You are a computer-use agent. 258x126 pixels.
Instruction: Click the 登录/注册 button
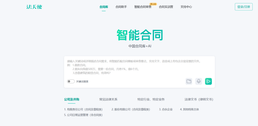click(x=243, y=7)
